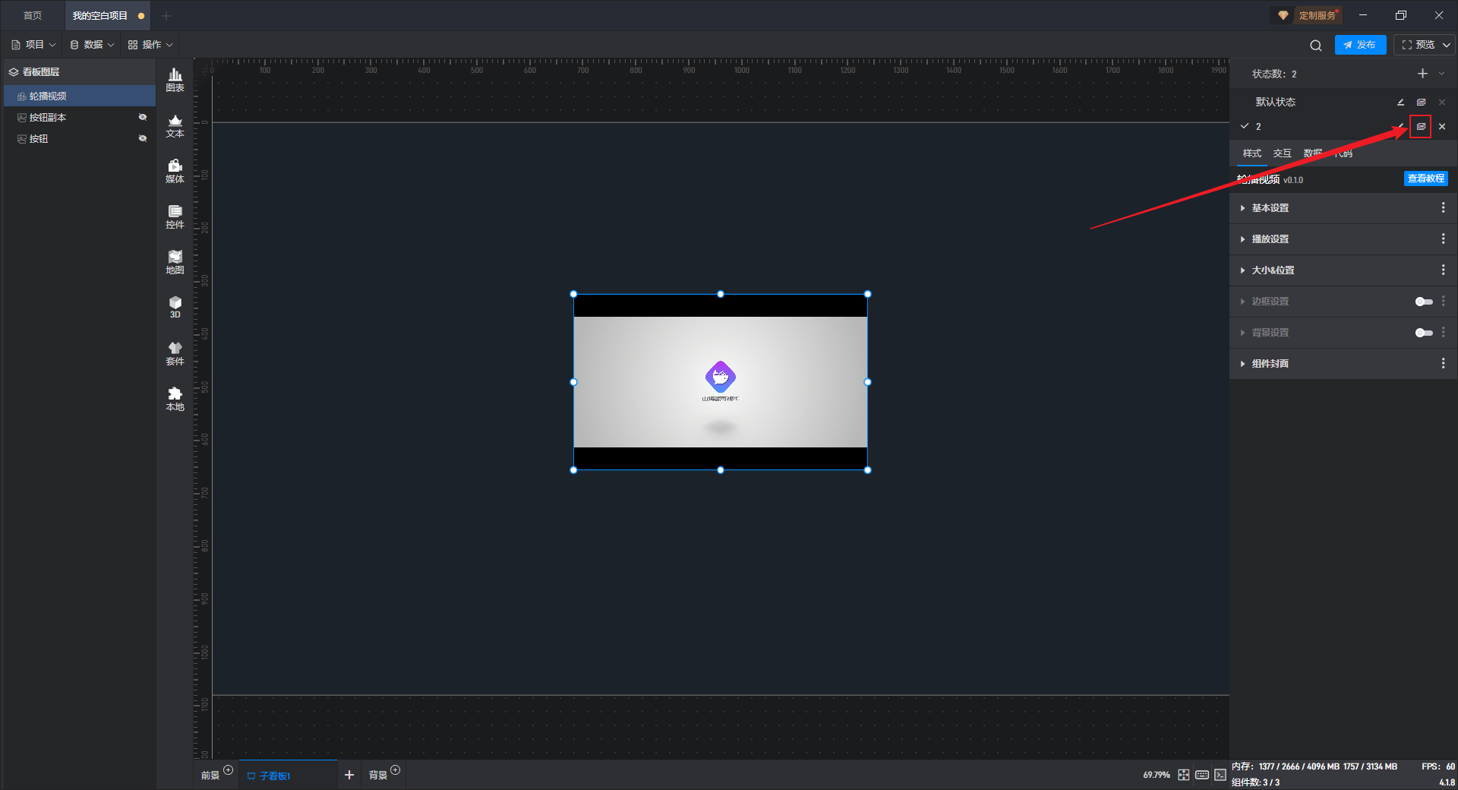Open 大小&位置 more options menu
The height and width of the screenshot is (790, 1458).
1443,270
